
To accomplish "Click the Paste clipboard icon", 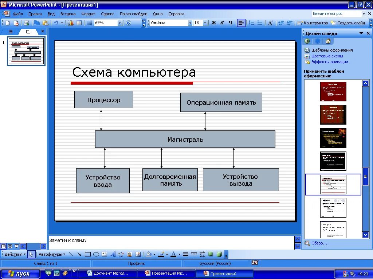I will (46, 23).
